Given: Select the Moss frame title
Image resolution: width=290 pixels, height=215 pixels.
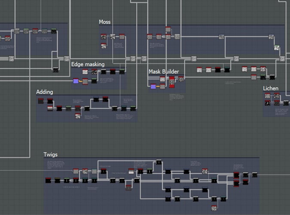Looking at the screenshot, I should click(x=105, y=22).
